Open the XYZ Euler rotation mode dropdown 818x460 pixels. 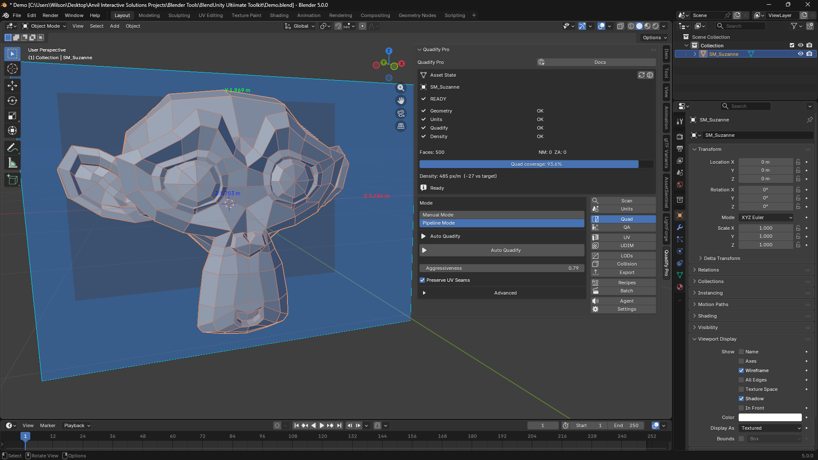[766, 217]
